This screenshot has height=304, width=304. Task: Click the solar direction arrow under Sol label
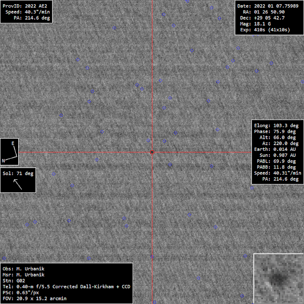click(x=18, y=184)
